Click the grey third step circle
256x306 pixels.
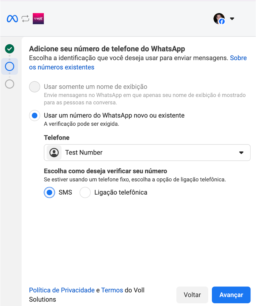coord(10,84)
